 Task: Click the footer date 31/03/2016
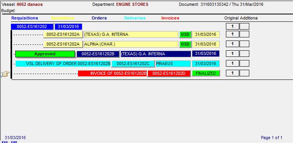(15, 138)
